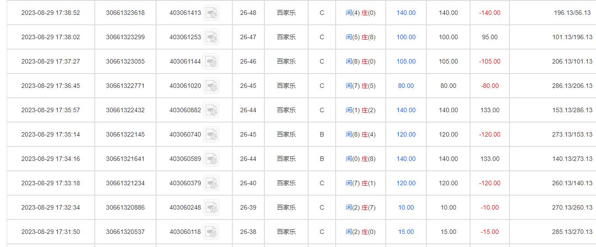Select timestamp 2023-08-29 17:35:14
This screenshot has width=596, height=247.
point(51,135)
